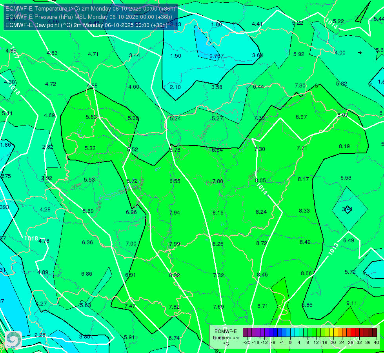This screenshot has height=353, width=384.
Task: Click the 4.78 value beside 1018
Action: point(44,241)
